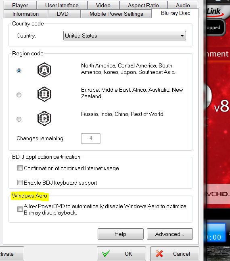This screenshot has height=261, width=230.
Task: Click the Region C hexagon icon
Action: pyautogui.click(x=44, y=118)
